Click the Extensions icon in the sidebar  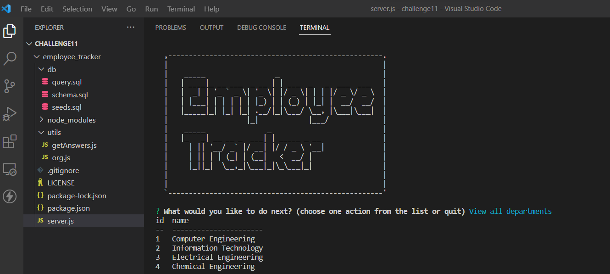coord(10,141)
